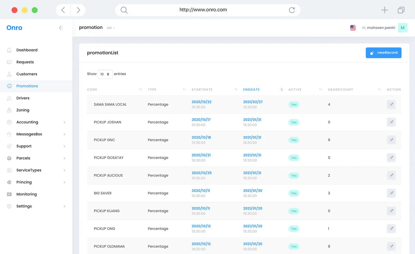Open a new tab with plus icon
The image size is (415, 254).
pyautogui.click(x=385, y=10)
